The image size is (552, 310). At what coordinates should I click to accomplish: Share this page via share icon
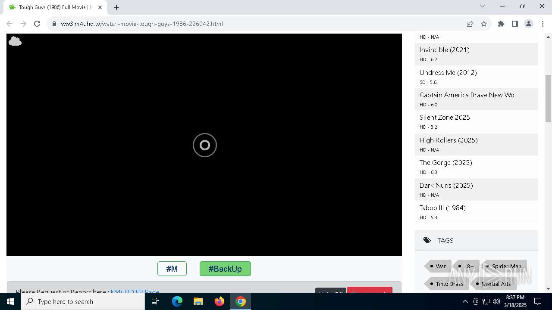pyautogui.click(x=470, y=24)
